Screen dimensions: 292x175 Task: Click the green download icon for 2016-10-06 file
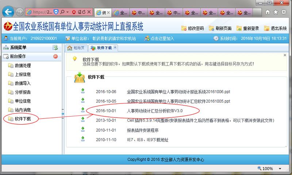coord(83,91)
